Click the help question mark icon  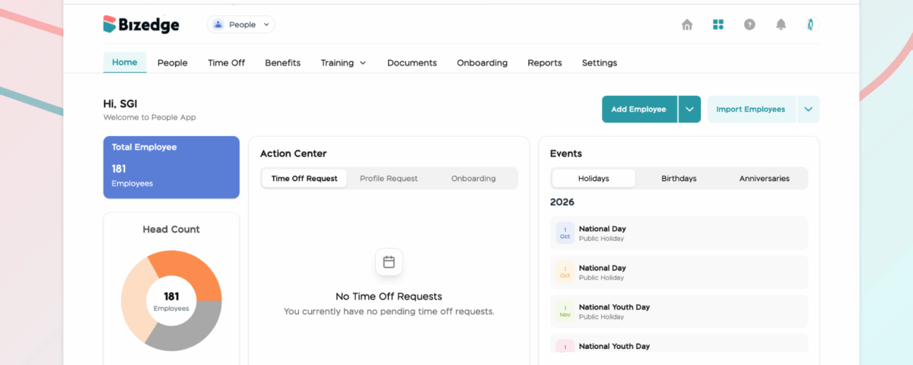[x=749, y=24]
